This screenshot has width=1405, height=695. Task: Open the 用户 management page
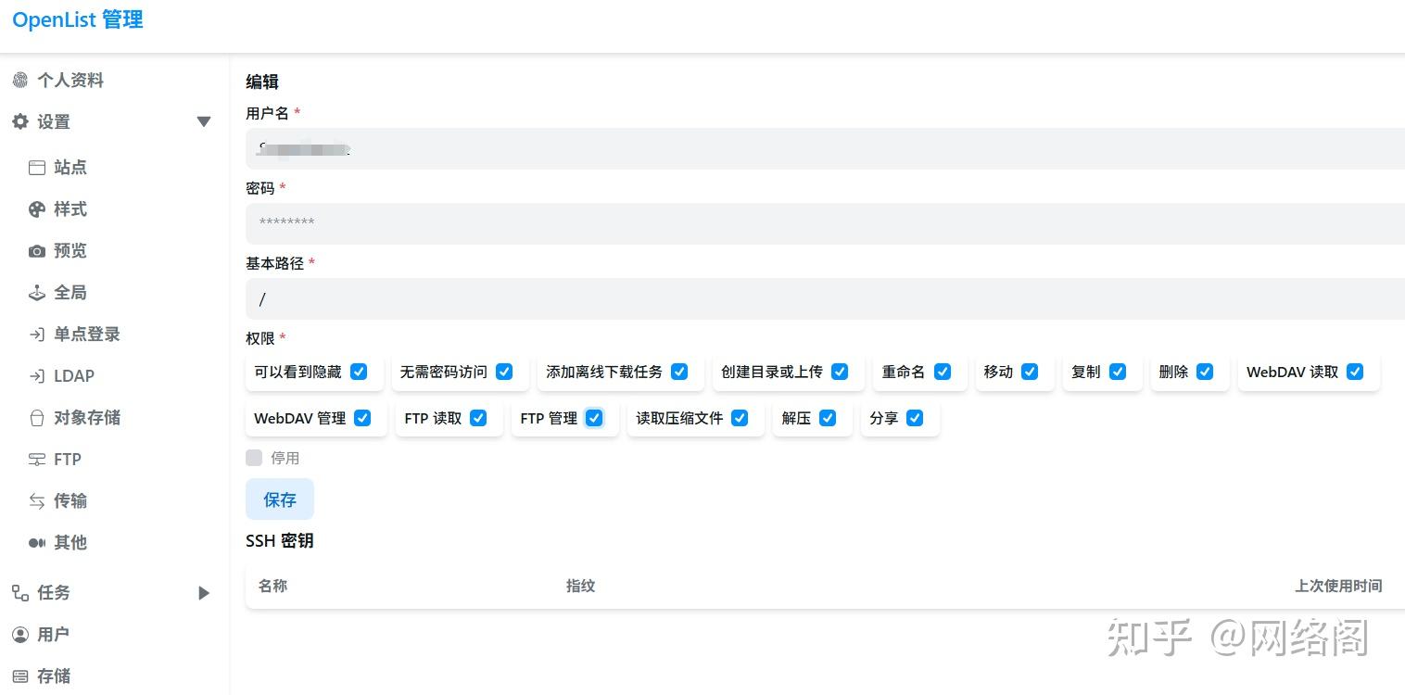pos(54,634)
